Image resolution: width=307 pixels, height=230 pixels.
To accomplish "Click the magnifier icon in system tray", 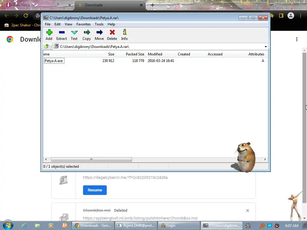I will coord(262,226).
